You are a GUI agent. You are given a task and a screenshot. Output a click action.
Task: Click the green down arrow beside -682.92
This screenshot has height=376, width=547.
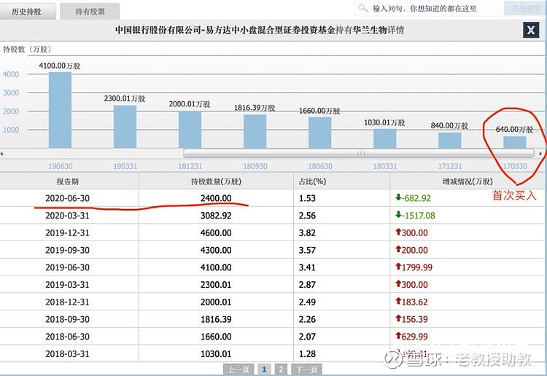click(x=398, y=197)
